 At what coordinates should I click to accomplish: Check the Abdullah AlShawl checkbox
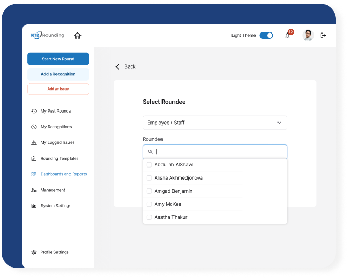[149, 165]
